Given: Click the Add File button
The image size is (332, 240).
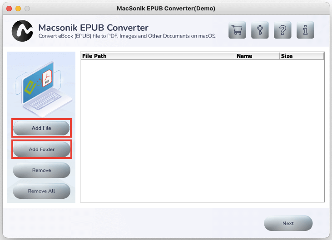Looking at the screenshot, I should (41, 128).
